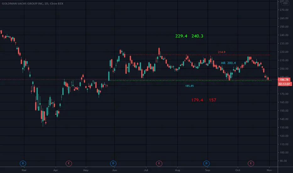Click the current price label 186.78
293x173 pixels.
[x=284, y=80]
